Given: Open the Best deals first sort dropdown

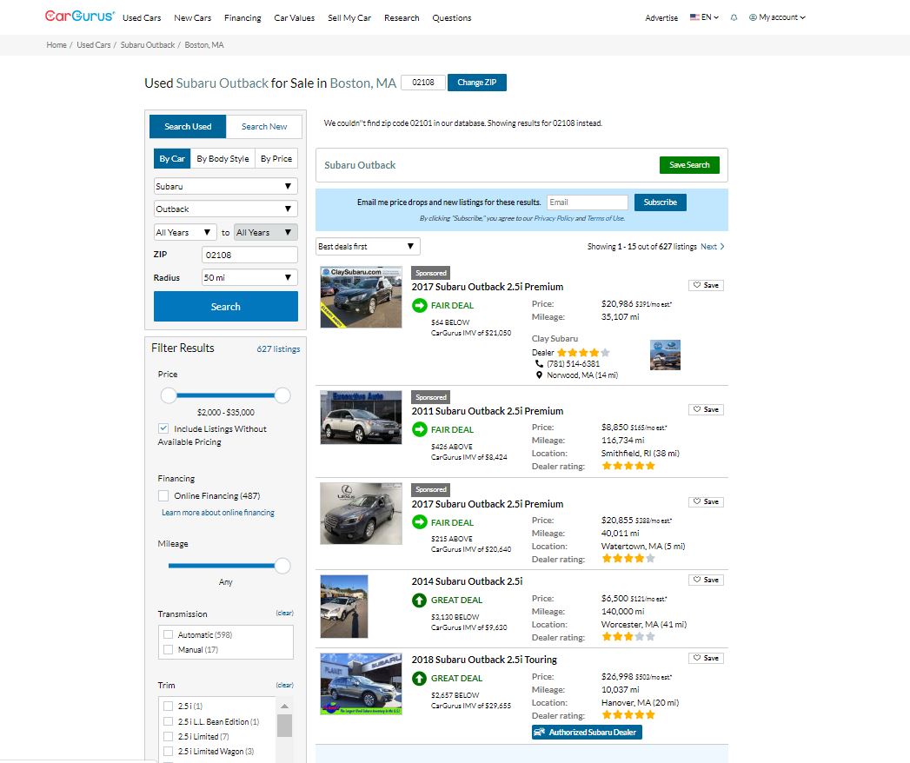Looking at the screenshot, I should tap(368, 246).
